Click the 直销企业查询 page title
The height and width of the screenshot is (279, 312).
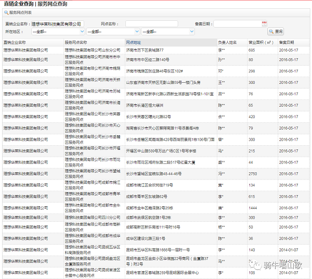point(19,4)
